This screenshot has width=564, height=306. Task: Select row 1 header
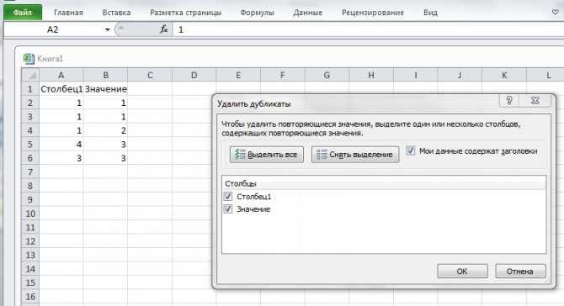30,89
